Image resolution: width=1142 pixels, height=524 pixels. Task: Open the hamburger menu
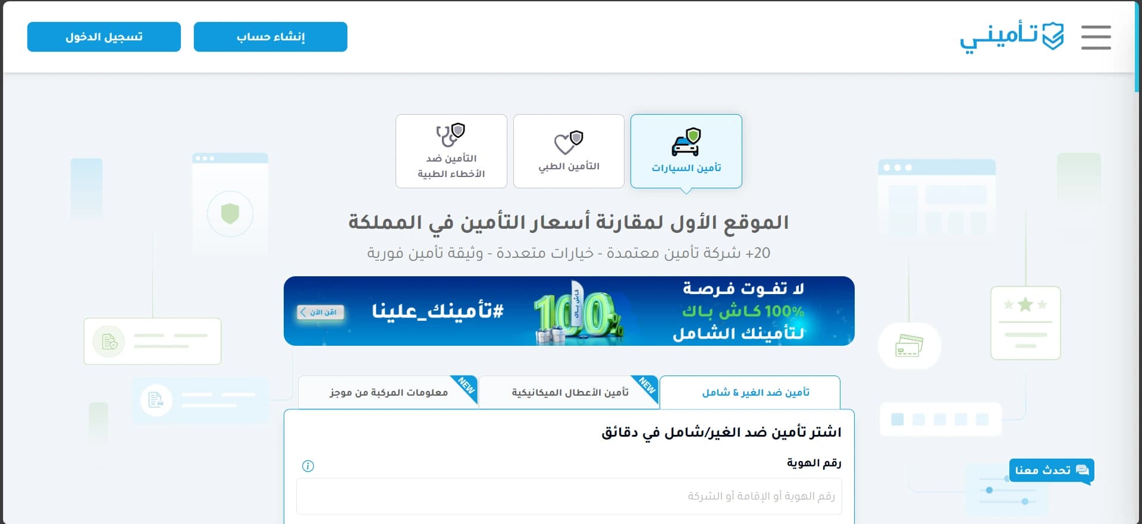(1096, 37)
